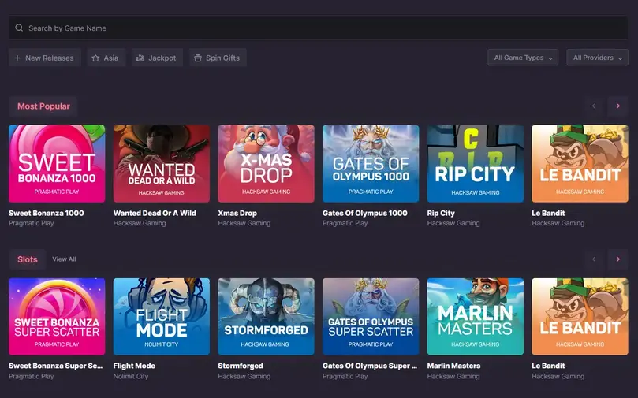Click the Xmas Drop title text

pyautogui.click(x=237, y=213)
